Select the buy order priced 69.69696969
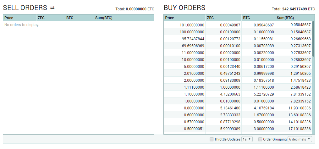 (238, 46)
